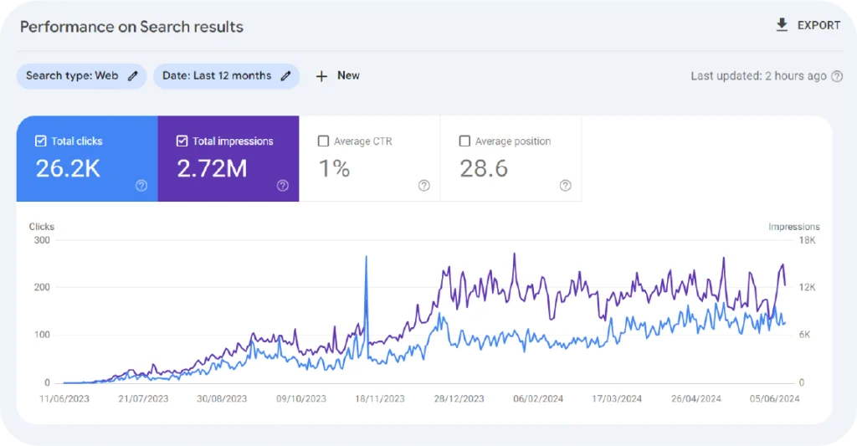
Task: Select the 1% Average CTR value
Action: pos(334,168)
